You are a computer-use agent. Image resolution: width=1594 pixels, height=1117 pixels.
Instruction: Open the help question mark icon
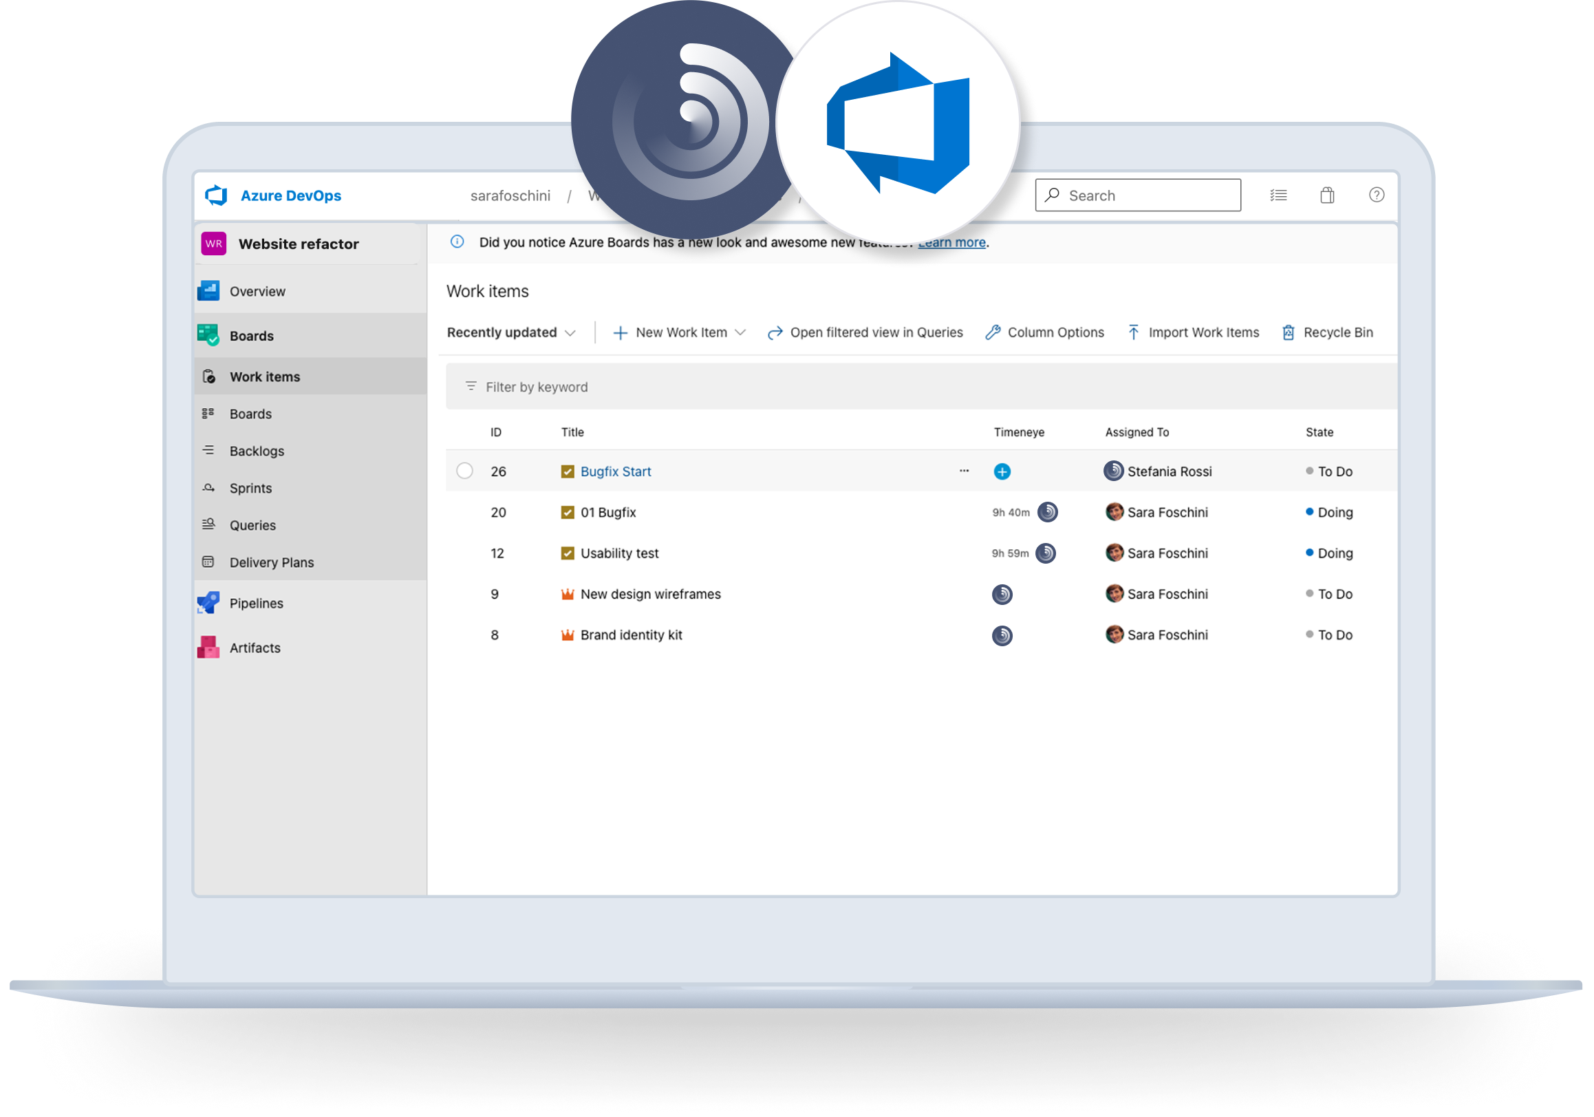(x=1376, y=195)
